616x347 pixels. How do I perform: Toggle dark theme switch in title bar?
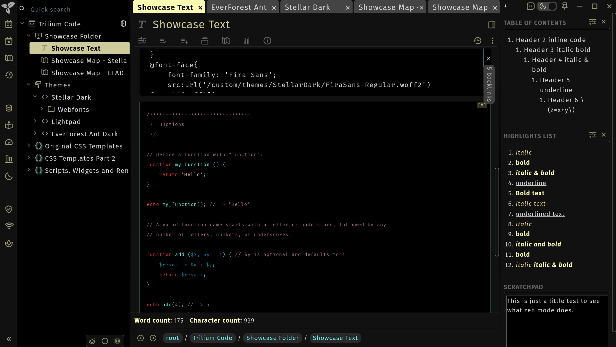pyautogui.click(x=547, y=6)
